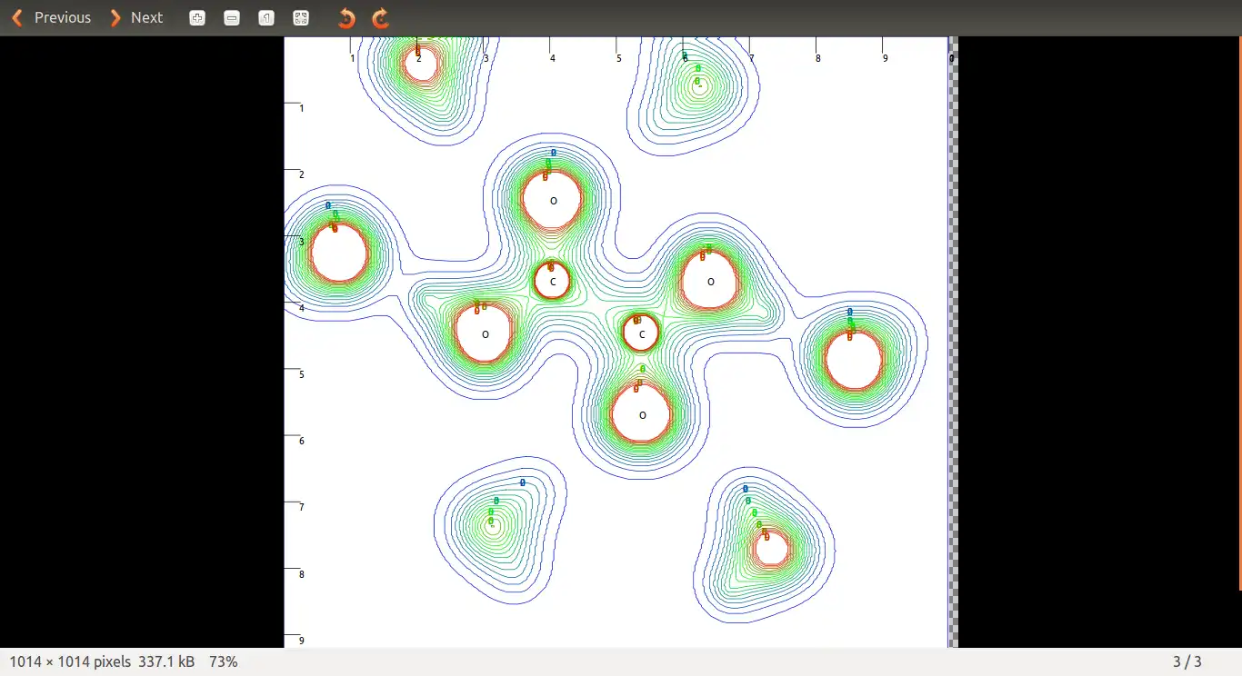1242x676 pixels.
Task: Rotate the image counterclockwise
Action: tap(346, 18)
